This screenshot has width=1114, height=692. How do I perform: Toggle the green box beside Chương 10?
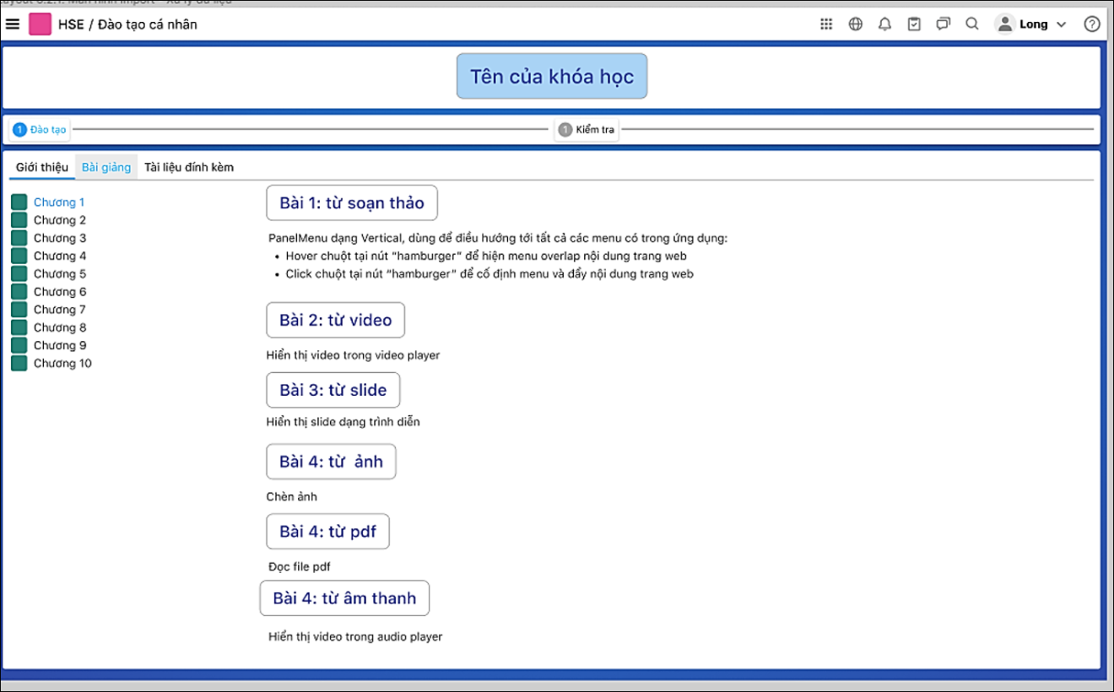pos(19,364)
